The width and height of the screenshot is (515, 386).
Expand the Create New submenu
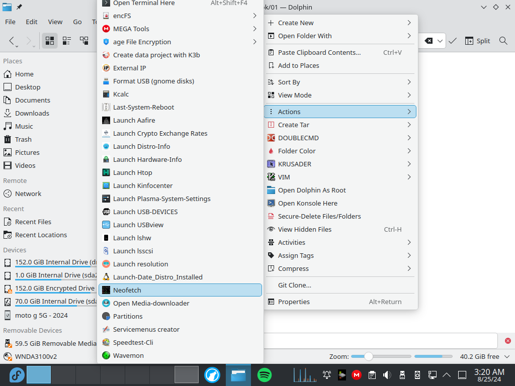tap(340, 23)
